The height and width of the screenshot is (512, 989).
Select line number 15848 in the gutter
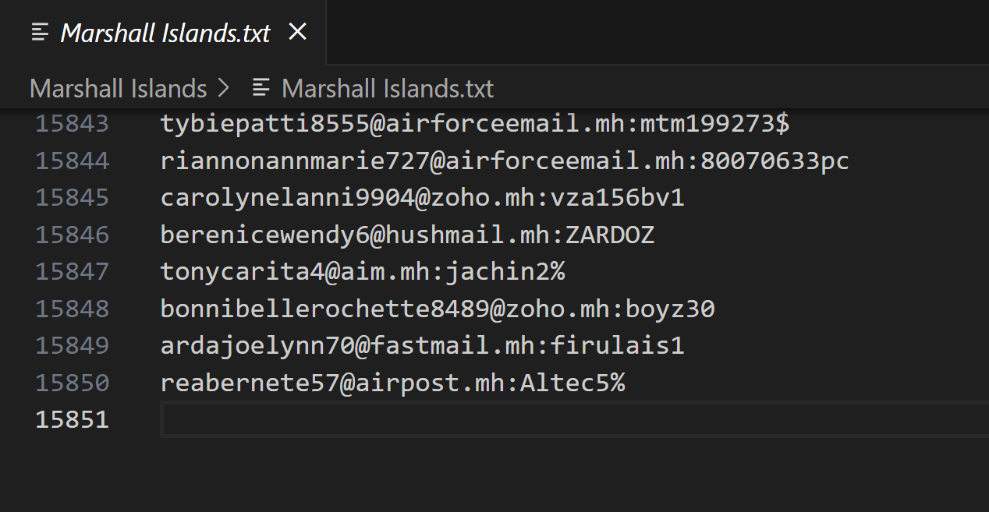tap(73, 309)
